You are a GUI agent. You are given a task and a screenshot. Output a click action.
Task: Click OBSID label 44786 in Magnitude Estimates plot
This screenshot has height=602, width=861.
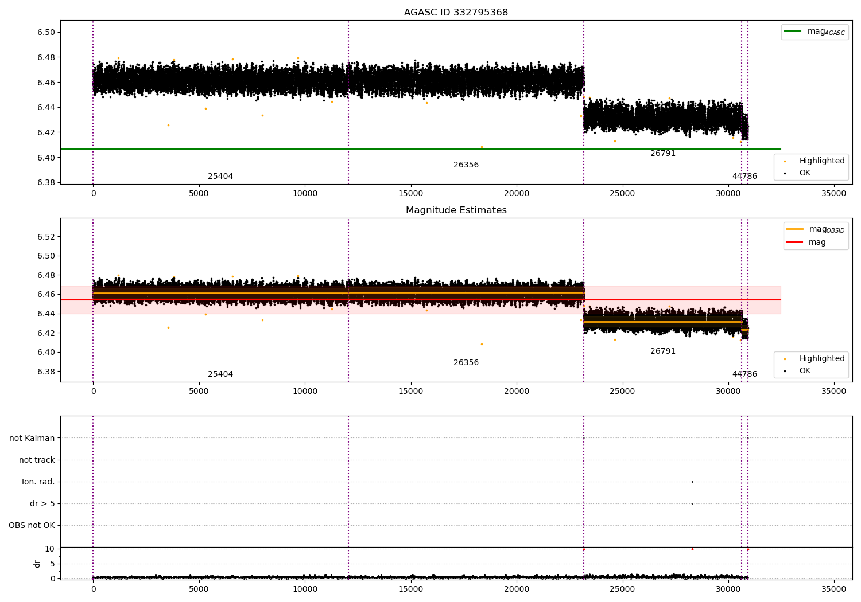pos(744,374)
